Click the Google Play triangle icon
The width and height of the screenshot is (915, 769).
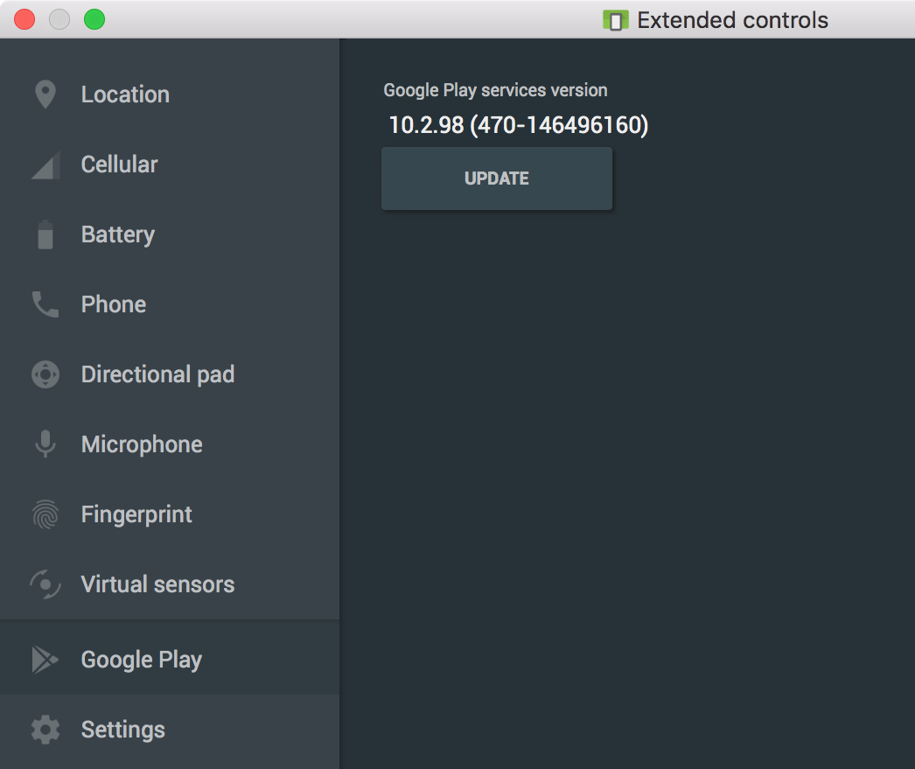45,660
